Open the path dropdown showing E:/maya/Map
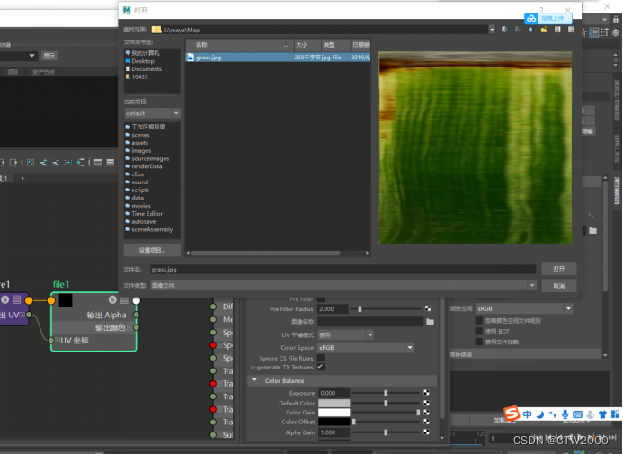The width and height of the screenshot is (623, 454). pos(492,30)
